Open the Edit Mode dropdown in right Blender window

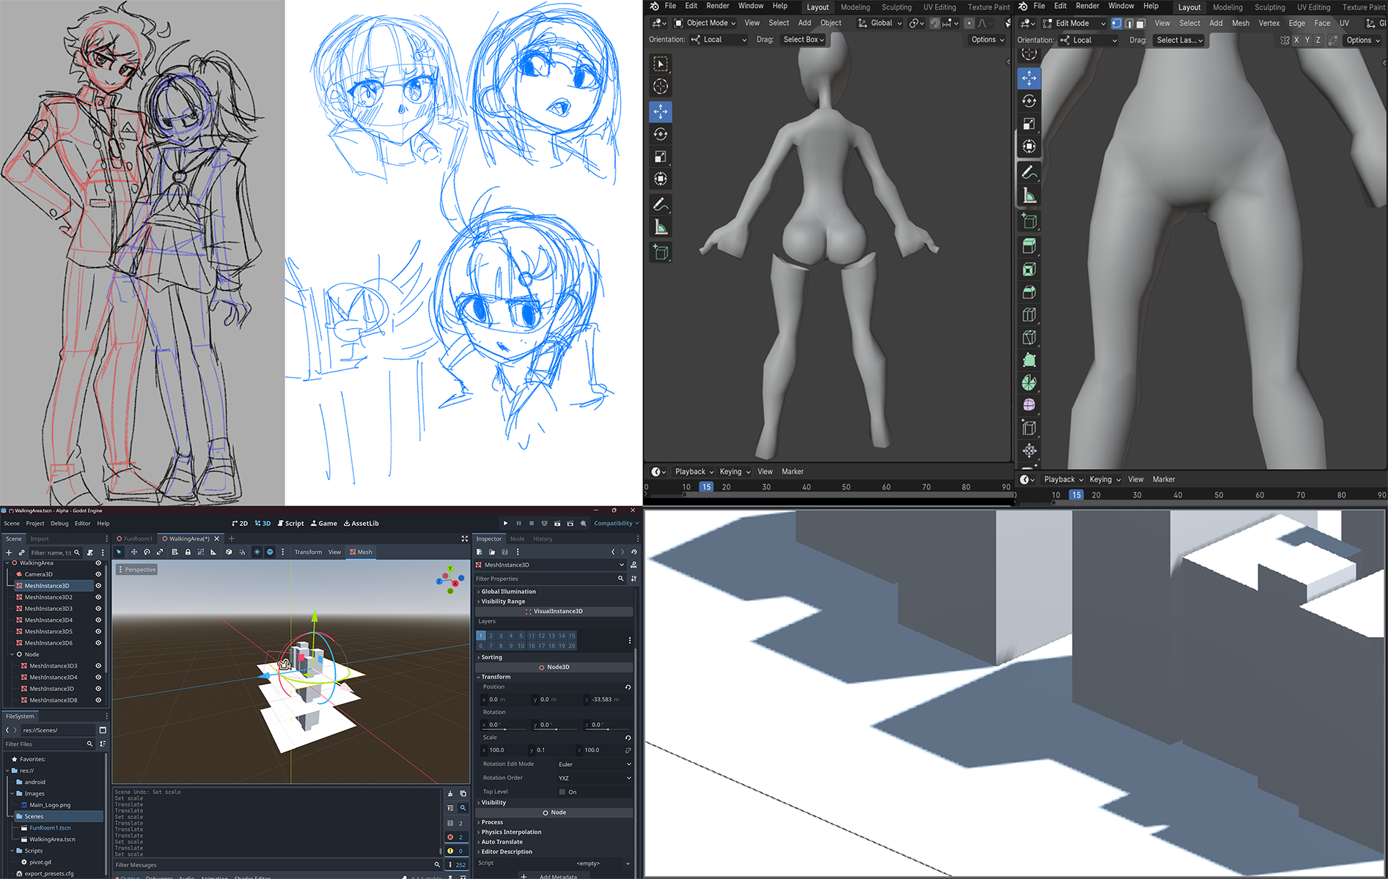click(1074, 23)
